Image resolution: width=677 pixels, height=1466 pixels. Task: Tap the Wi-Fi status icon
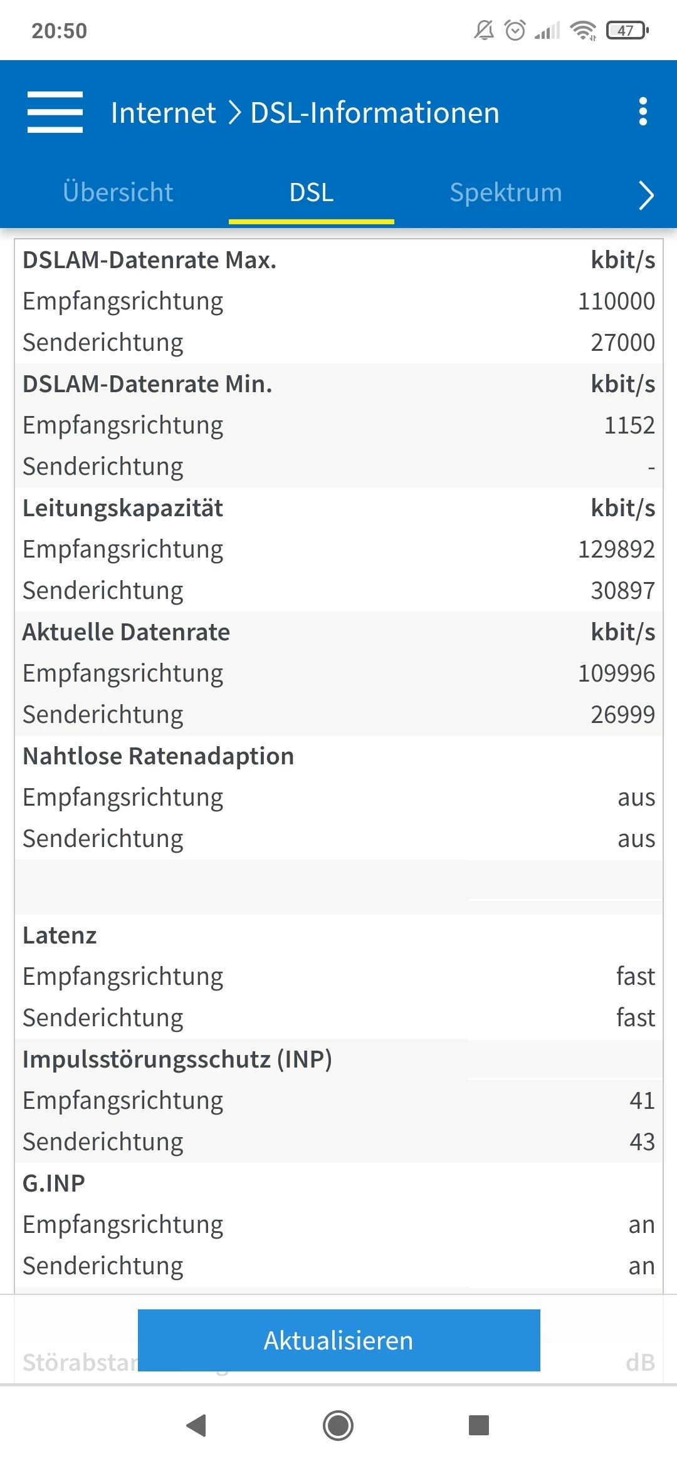click(x=583, y=30)
